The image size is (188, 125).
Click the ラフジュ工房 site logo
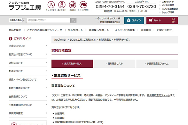click(25, 6)
